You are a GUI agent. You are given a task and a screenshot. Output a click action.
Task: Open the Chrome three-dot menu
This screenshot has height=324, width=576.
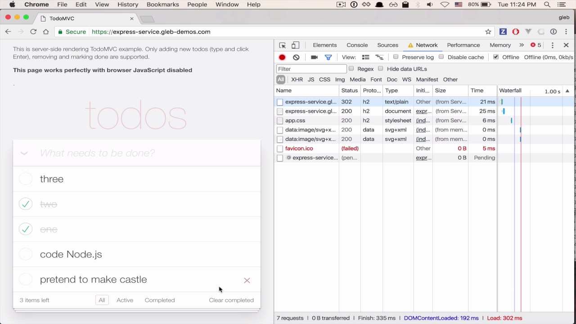(566, 31)
